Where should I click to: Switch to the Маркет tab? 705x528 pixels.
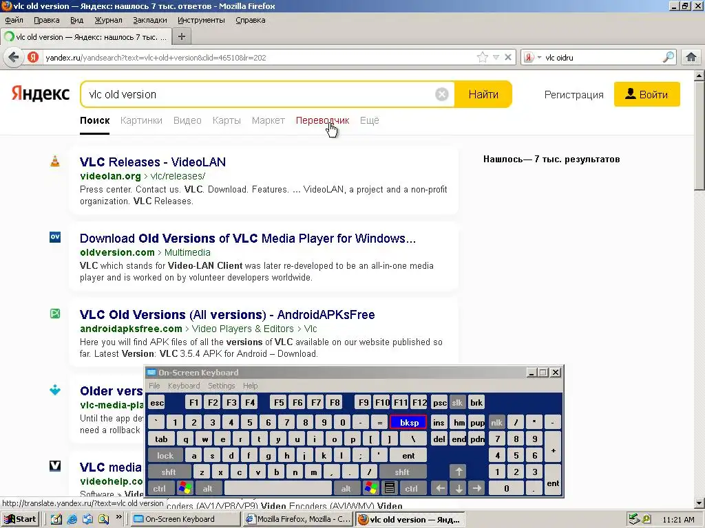[x=268, y=120]
